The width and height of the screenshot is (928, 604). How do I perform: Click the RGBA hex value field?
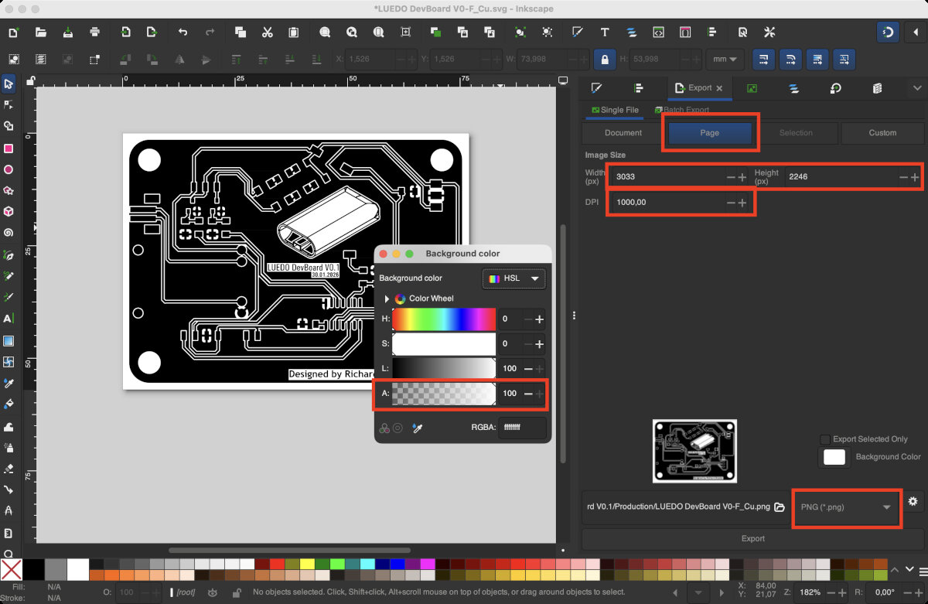pyautogui.click(x=522, y=427)
